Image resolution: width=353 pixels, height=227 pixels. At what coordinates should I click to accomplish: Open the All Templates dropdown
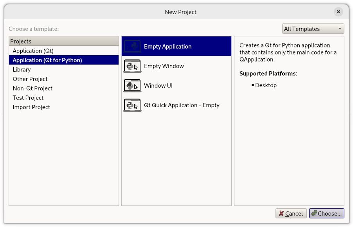click(313, 29)
